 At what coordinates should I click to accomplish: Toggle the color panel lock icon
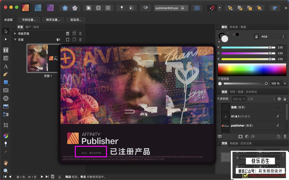[x=256, y=36]
